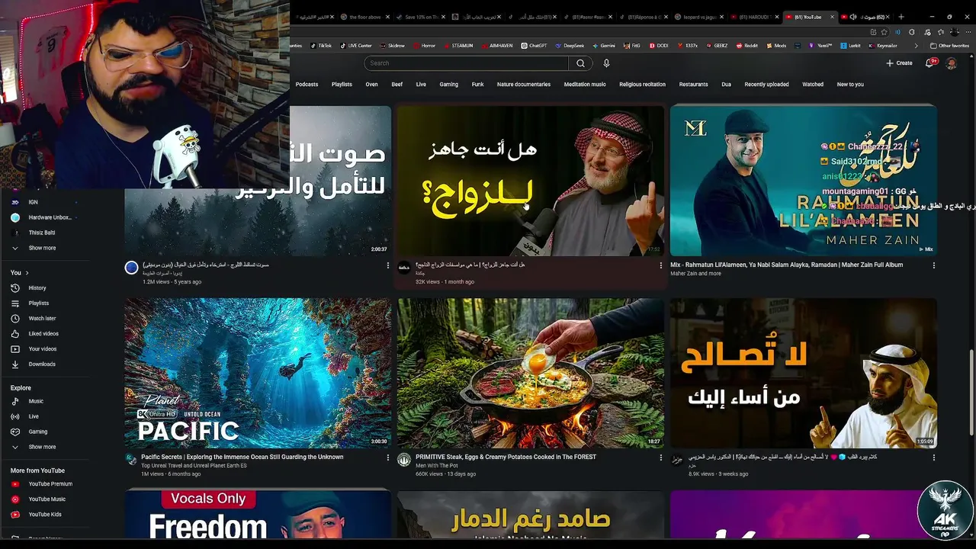Click the YouTube search input field
The height and width of the screenshot is (549, 976).
[x=466, y=63]
